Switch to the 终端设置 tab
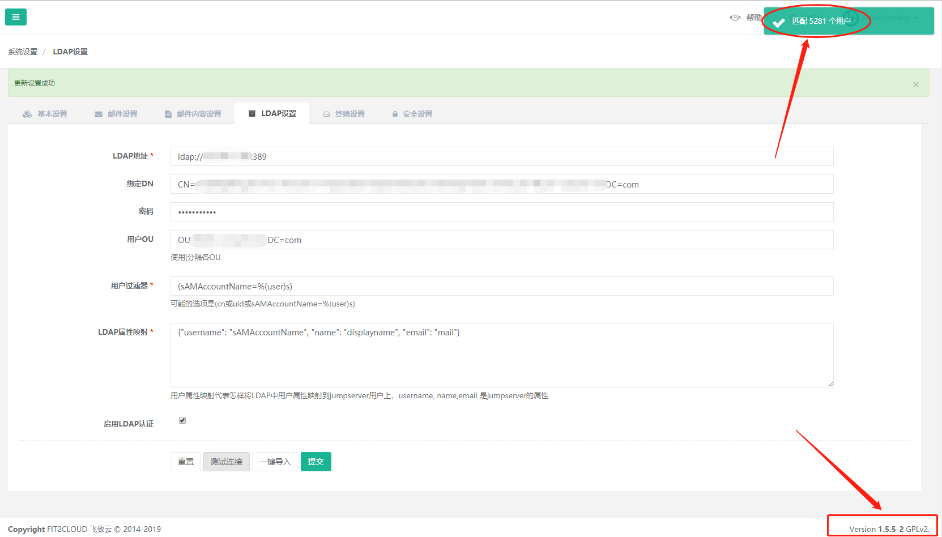The height and width of the screenshot is (537, 942). pos(344,114)
